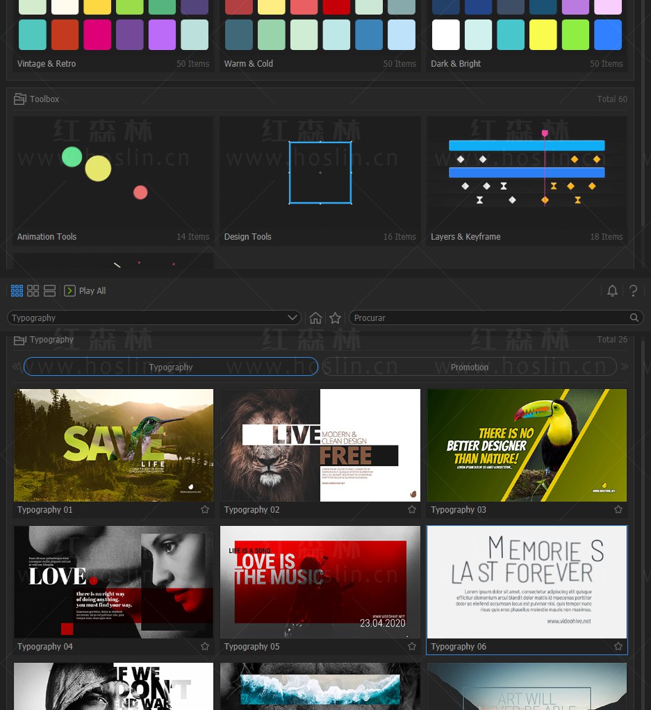Pick light violet swatch in Vintage & Retro
Viewport: 651px width, 710px height.
coord(162,35)
